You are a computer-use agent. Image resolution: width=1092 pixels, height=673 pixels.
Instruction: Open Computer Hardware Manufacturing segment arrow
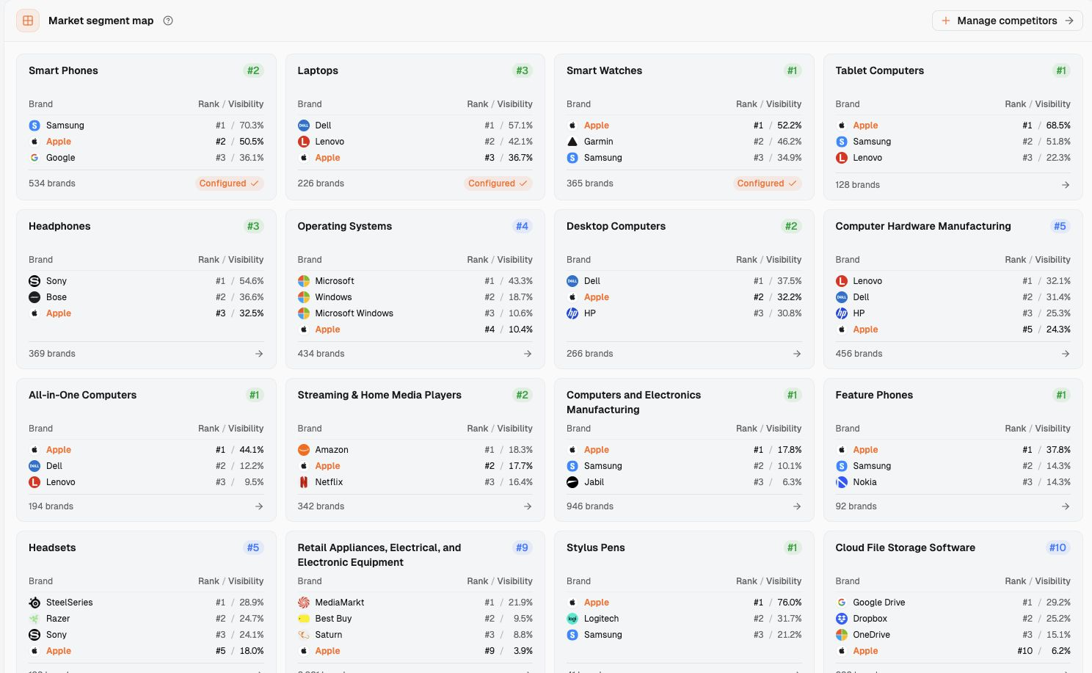1066,354
